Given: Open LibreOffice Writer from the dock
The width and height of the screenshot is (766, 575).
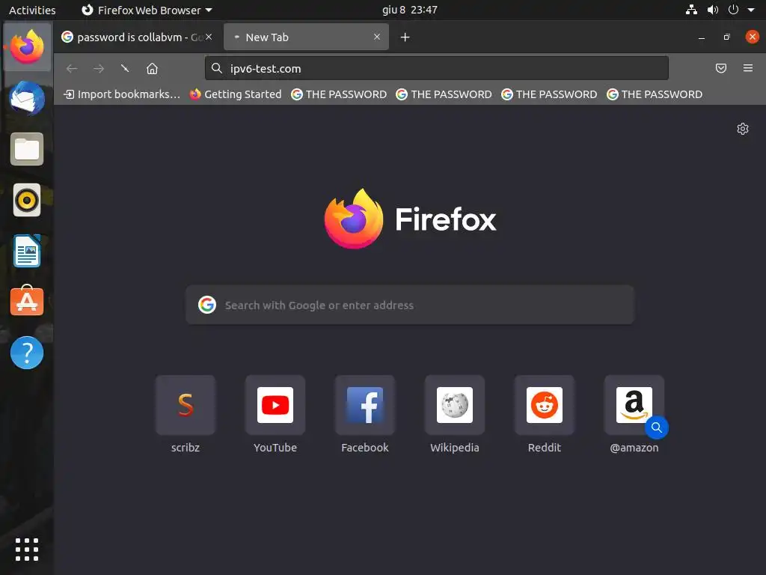Looking at the screenshot, I should (x=27, y=251).
